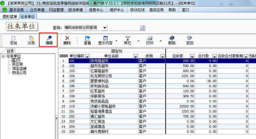This screenshot has width=256, height=139.
Task: Click the 分类 (Category) toolbar icon
Action: (31, 38)
